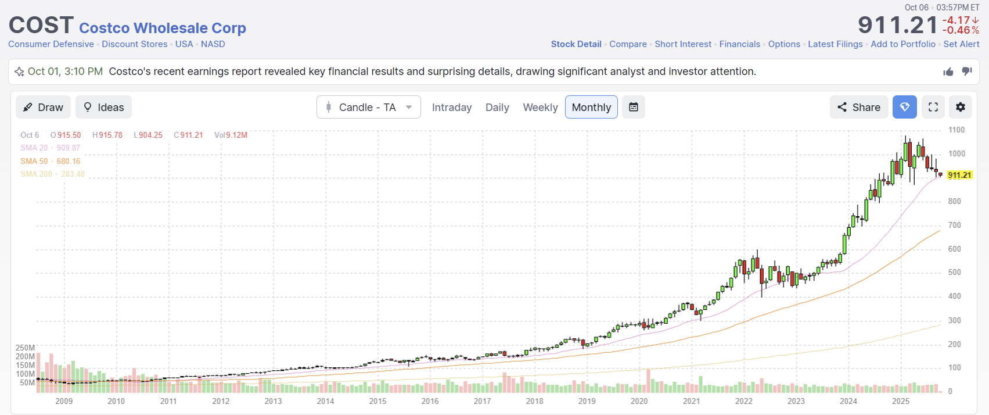Open the Latest Filings link
Viewport: 989px width, 415px height.
point(835,44)
